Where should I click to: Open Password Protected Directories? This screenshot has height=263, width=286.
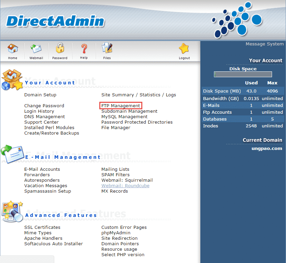coord(137,122)
